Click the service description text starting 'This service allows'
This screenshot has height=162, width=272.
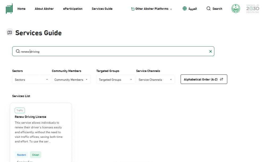[x=39, y=132]
